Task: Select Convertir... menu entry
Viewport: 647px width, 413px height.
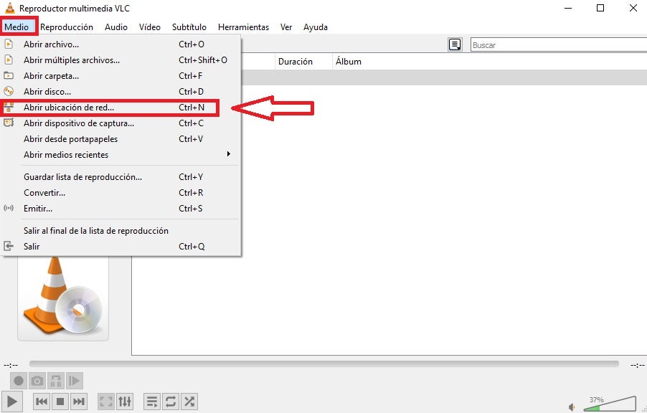Action: coord(121,193)
